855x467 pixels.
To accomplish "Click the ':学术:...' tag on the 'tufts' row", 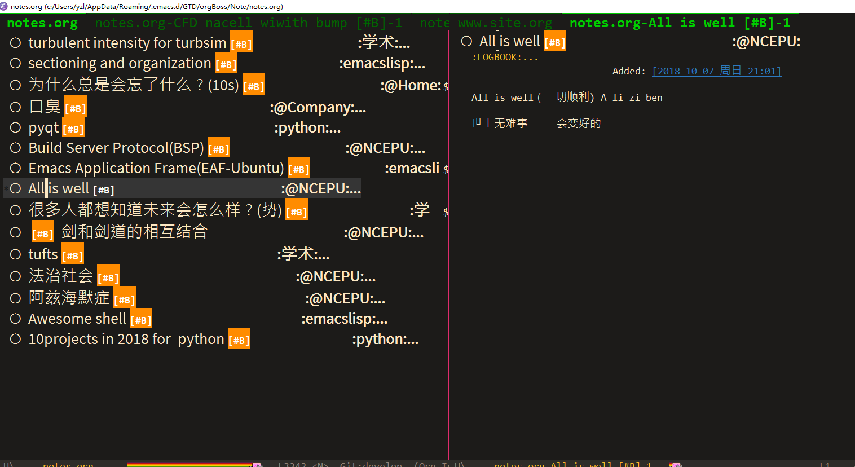I will coord(303,254).
